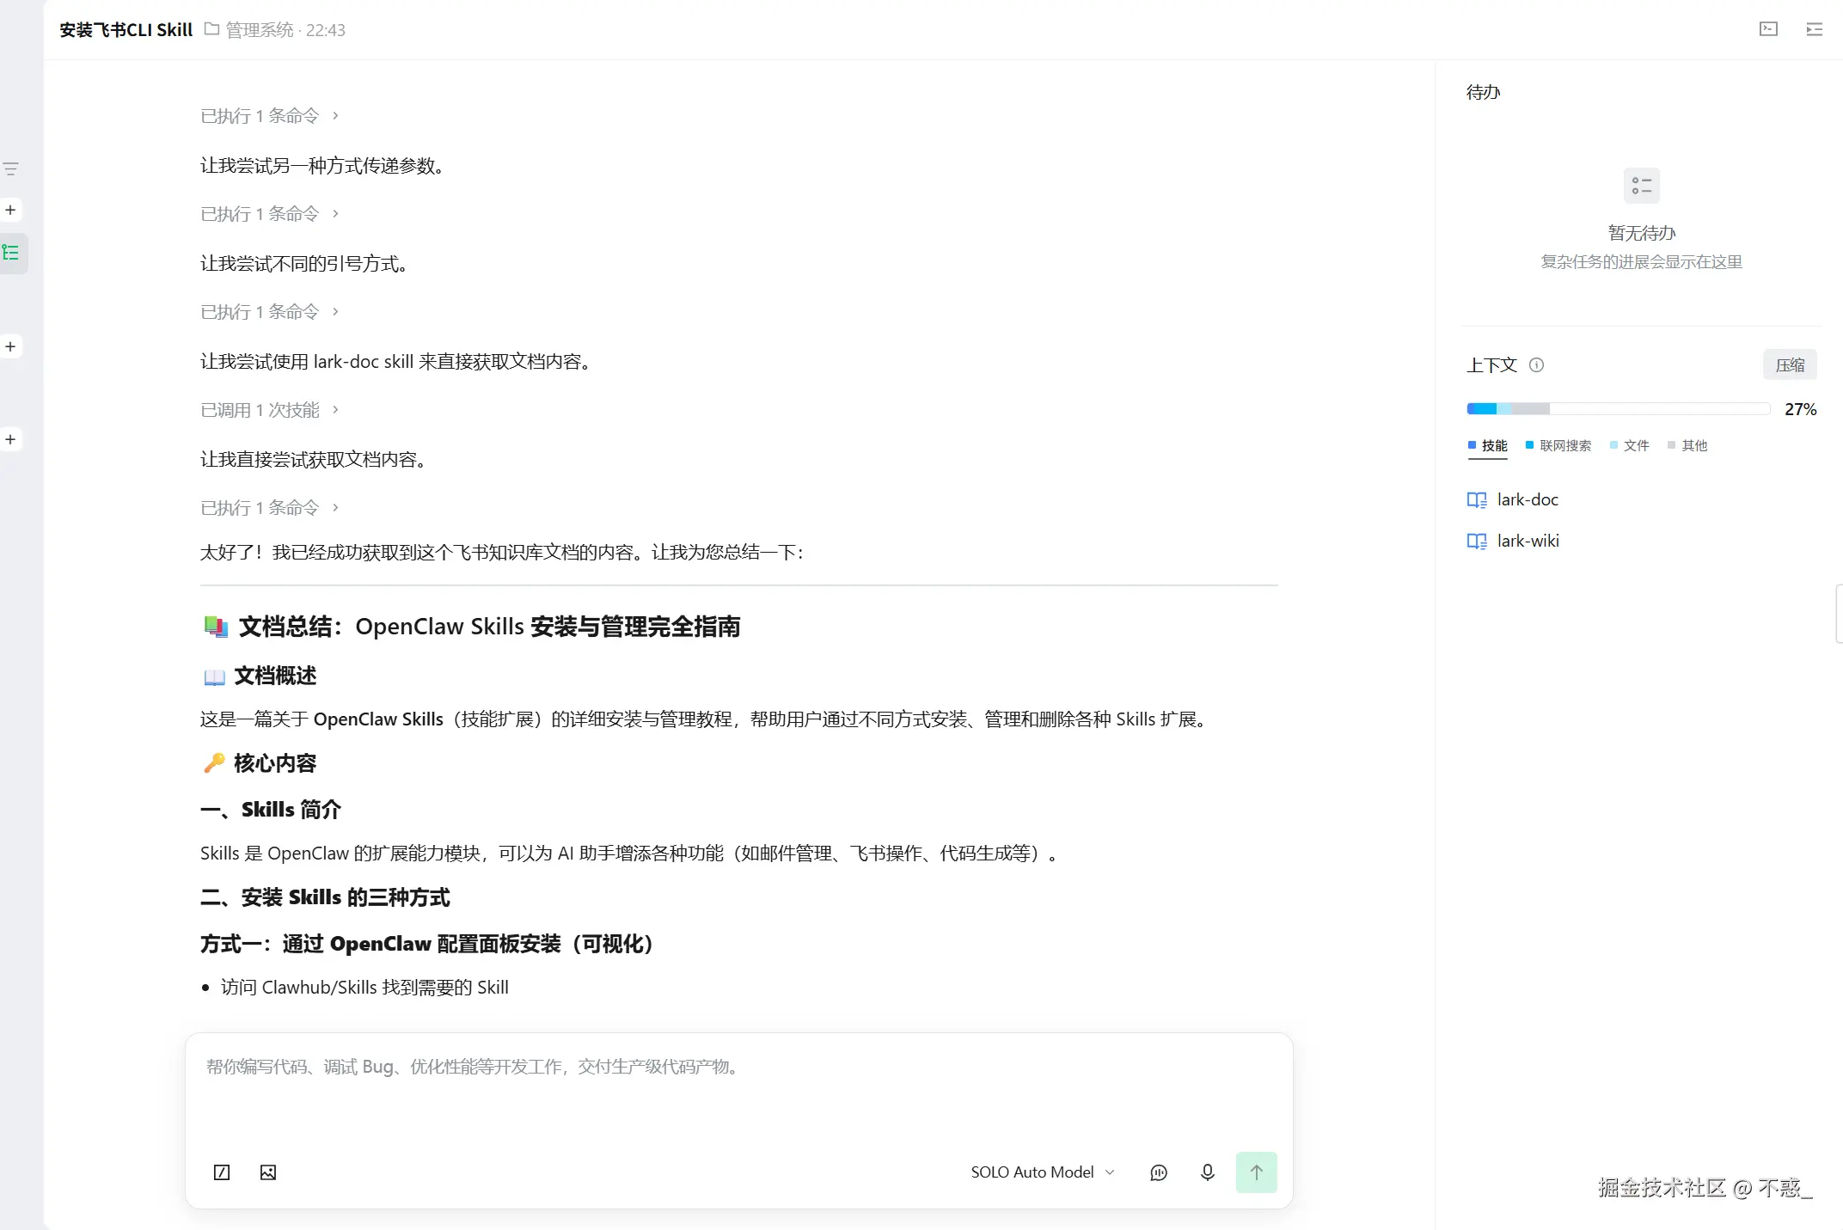Click the bullet 访问 Clawhub/Skills 找到需要的 Skill
Screen dimensions: 1843x1230
point(364,988)
